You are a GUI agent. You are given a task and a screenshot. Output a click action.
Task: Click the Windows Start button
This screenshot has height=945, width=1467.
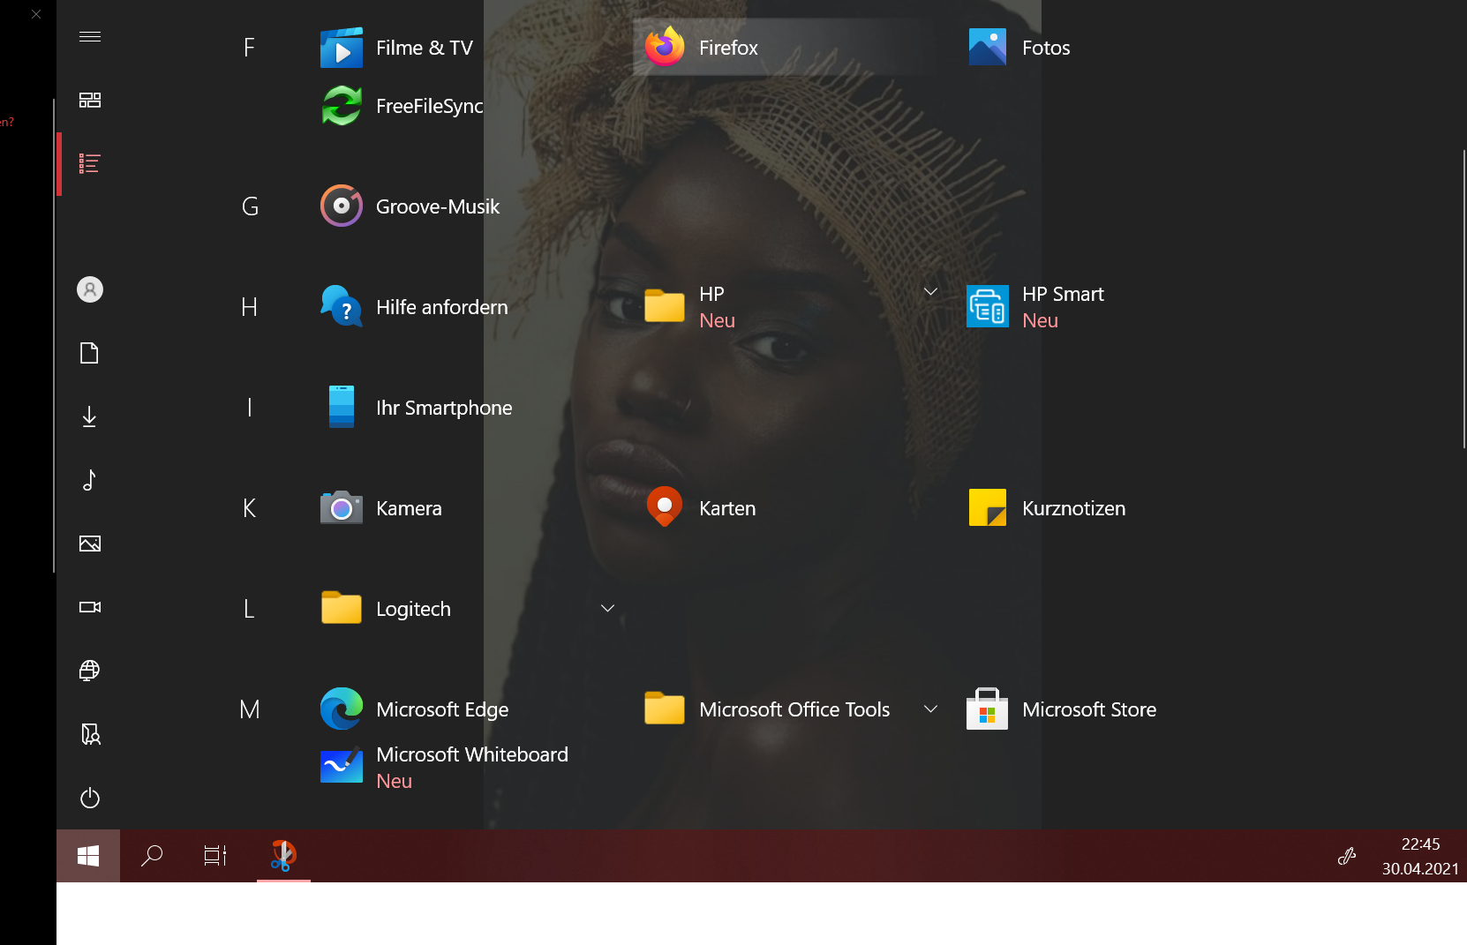pyautogui.click(x=88, y=856)
